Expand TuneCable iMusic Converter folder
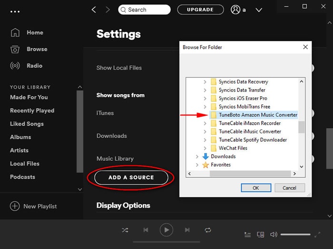The image size is (333, 249). (205, 131)
